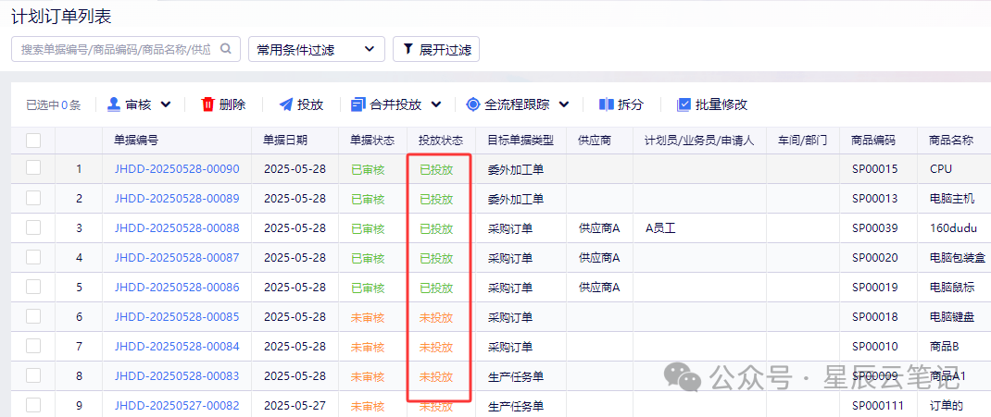Click the A员工 cell

pyautogui.click(x=660, y=228)
